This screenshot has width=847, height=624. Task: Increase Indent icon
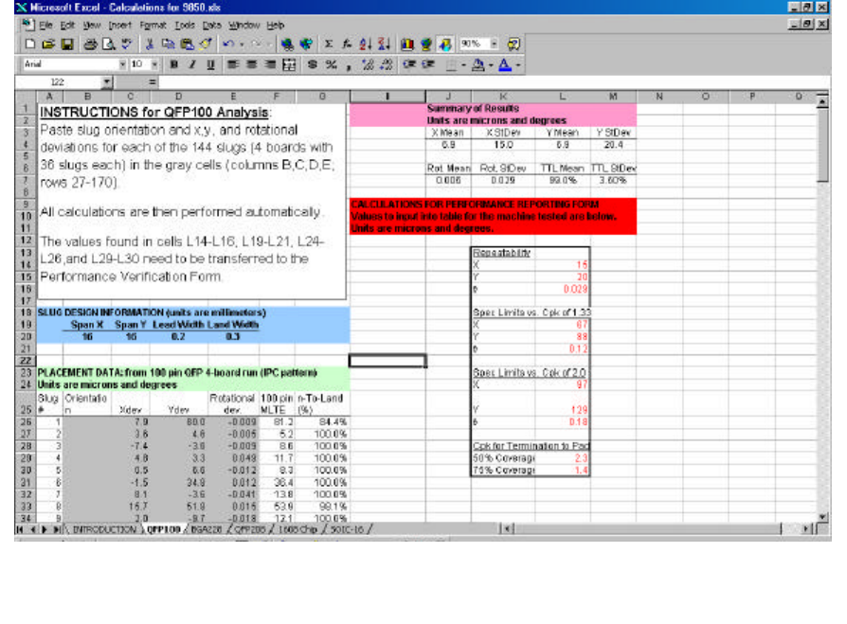click(x=428, y=64)
